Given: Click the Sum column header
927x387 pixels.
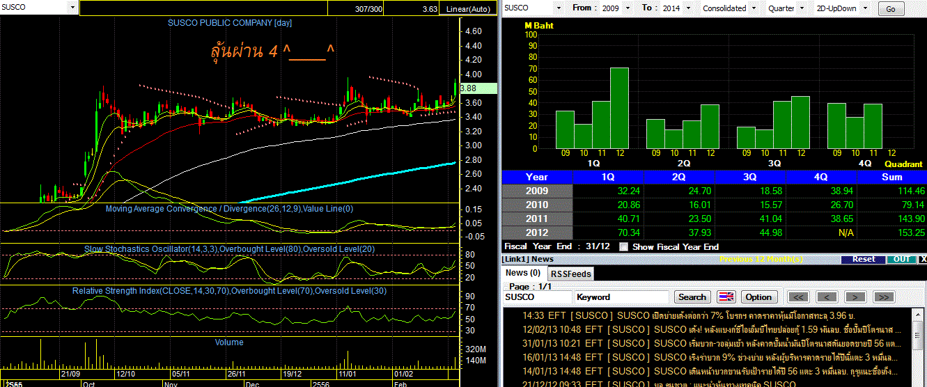Looking at the screenshot, I should point(892,177).
